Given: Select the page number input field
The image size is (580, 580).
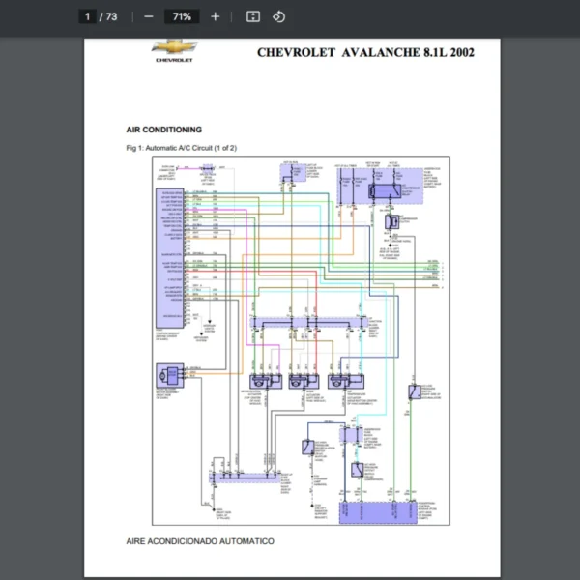Looking at the screenshot, I should 87,16.
